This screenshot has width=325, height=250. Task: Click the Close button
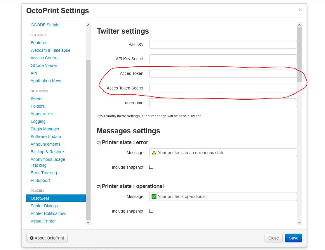click(273, 238)
